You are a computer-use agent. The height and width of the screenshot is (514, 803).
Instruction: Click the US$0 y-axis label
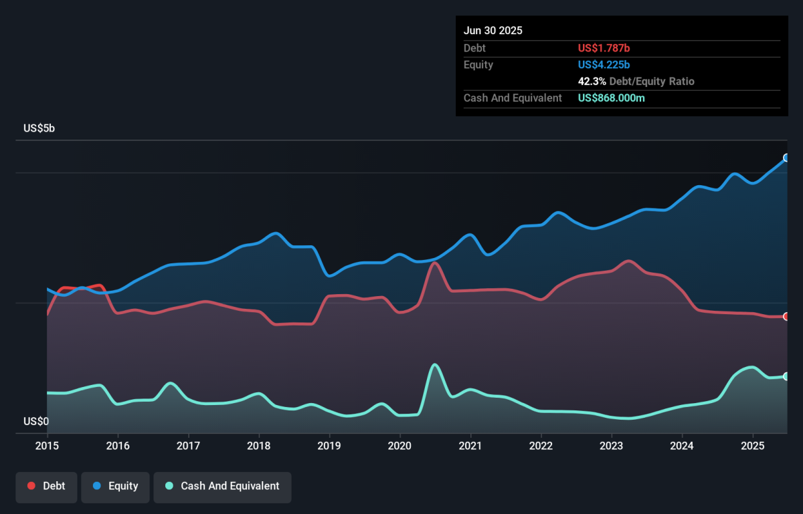36,422
